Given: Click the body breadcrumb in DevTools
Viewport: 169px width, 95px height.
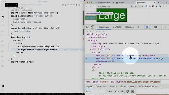Looking at the screenshot, I should click(x=95, y=82).
